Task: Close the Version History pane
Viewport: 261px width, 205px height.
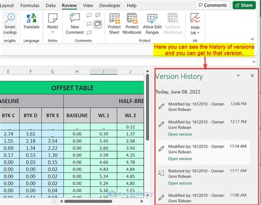Action: click(x=252, y=75)
